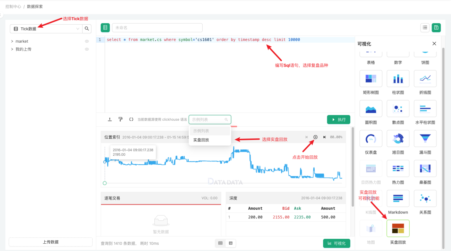
Task: Switch to table view toggle at bottom
Action: (220, 243)
